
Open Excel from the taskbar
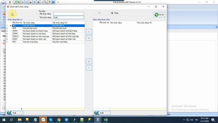(106, 120)
